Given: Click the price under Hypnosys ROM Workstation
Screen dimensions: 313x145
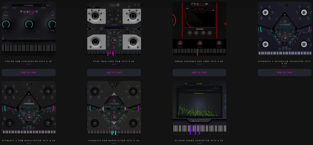Looking at the screenshot, I should click(x=114, y=143).
